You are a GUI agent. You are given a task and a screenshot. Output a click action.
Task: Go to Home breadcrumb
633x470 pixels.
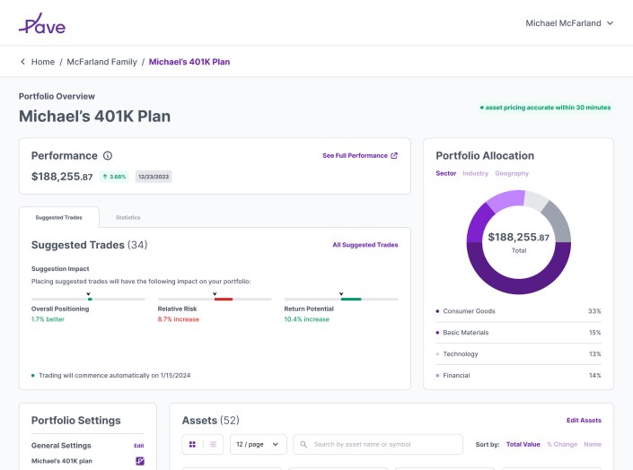(x=43, y=62)
